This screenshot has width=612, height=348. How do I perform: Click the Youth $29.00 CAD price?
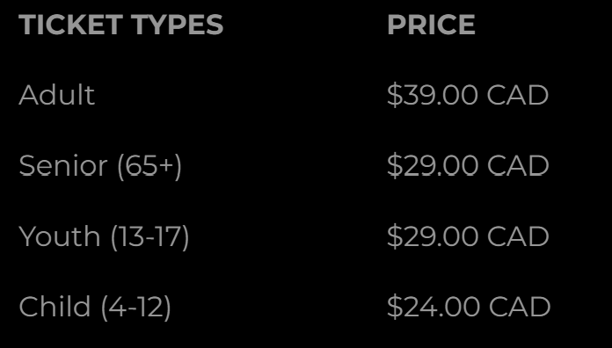click(468, 236)
